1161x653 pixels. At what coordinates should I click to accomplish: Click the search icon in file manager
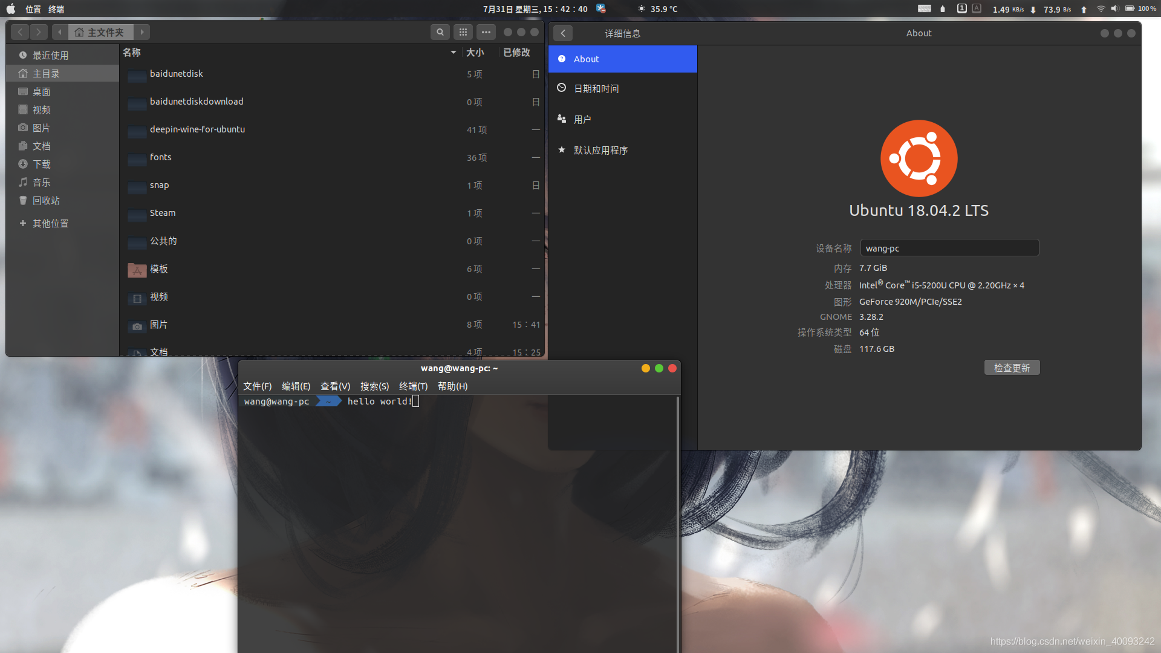point(440,32)
